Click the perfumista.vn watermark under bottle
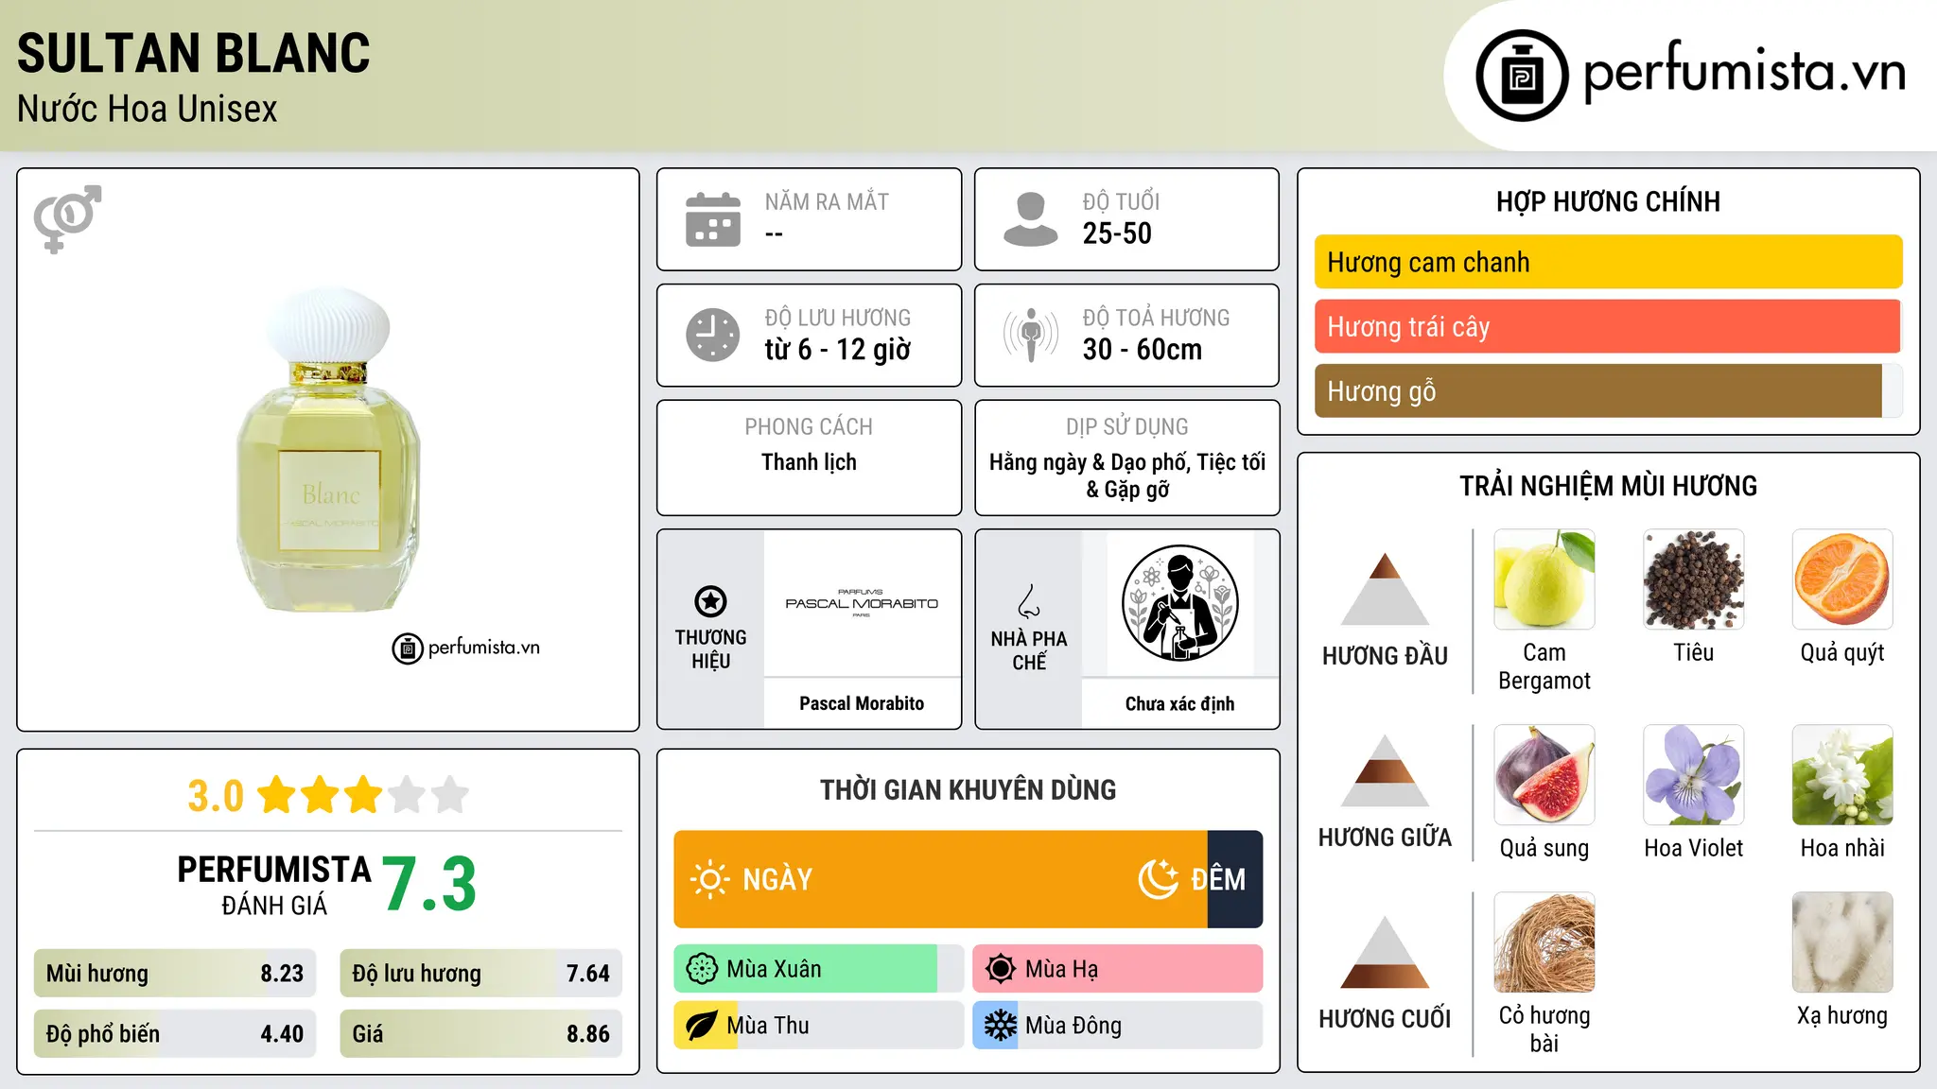This screenshot has width=1937, height=1089. tap(466, 648)
